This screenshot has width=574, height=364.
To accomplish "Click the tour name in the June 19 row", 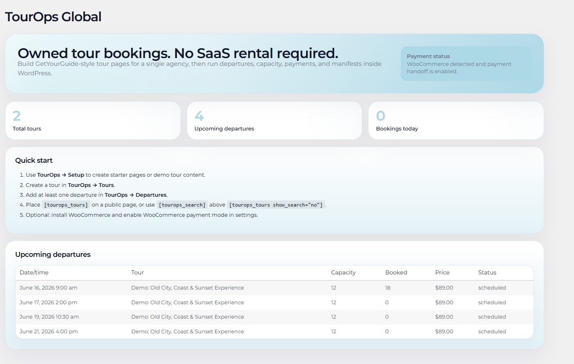I will 188,317.
